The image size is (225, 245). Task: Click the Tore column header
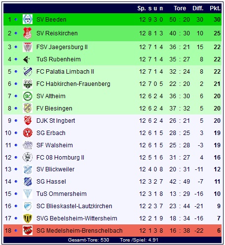tap(180, 8)
